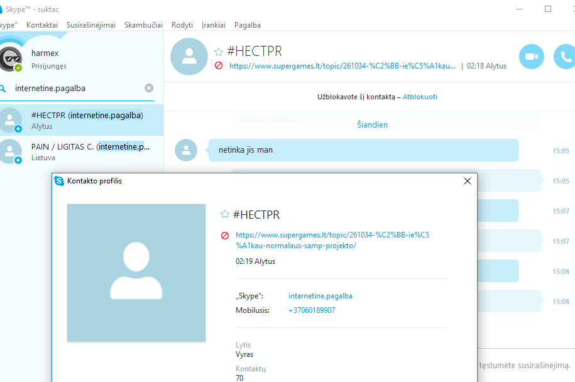Clear the internetine.pagalba search text
Image resolution: width=575 pixels, height=382 pixels.
[x=149, y=88]
